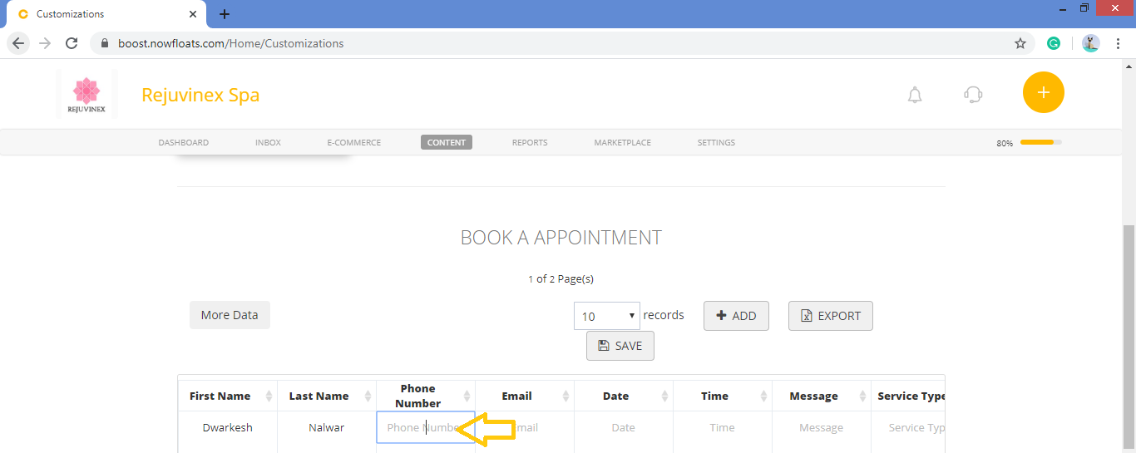Open the Chrome profile avatar
The image size is (1136, 453).
[x=1091, y=43]
